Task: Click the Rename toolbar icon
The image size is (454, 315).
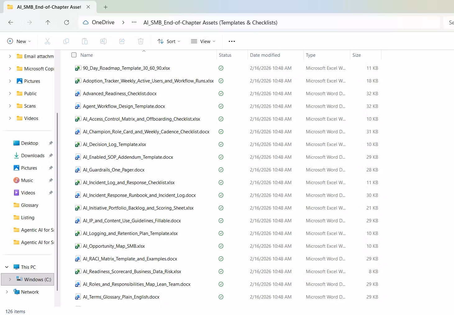Action: click(x=103, y=41)
